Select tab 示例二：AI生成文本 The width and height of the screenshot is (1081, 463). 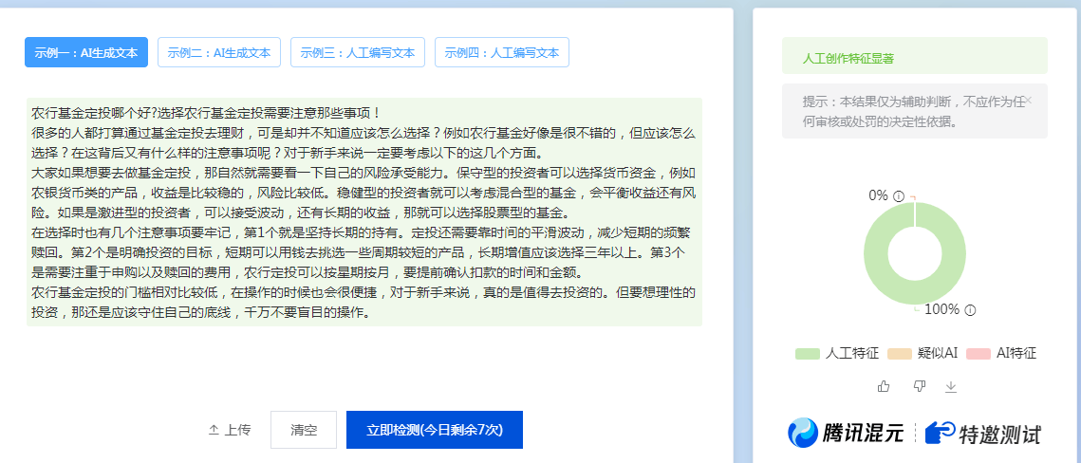click(219, 52)
